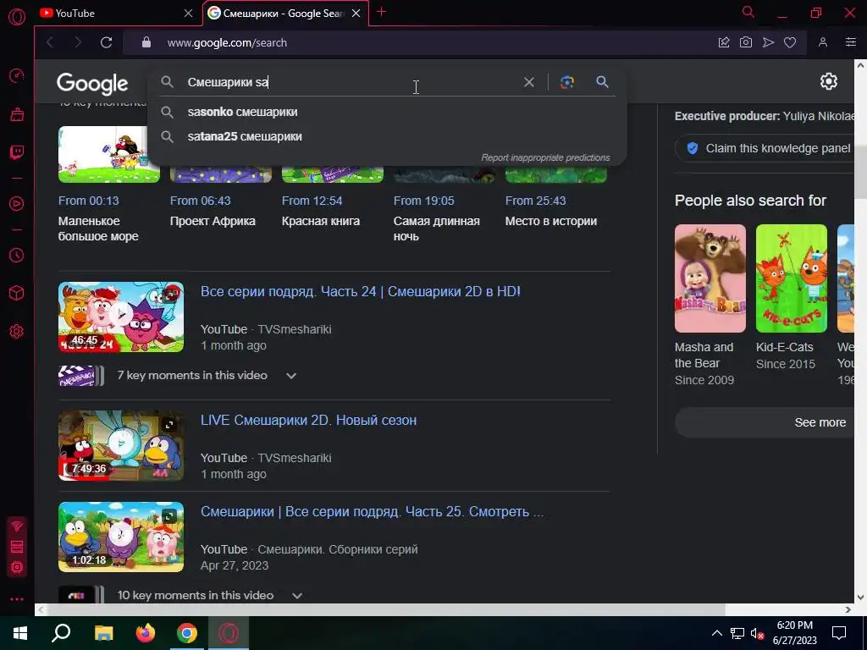
Task: Open Google quick settings gear
Action: point(828,81)
